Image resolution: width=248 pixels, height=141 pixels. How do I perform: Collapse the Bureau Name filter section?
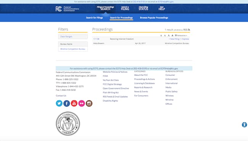pos(73,44)
